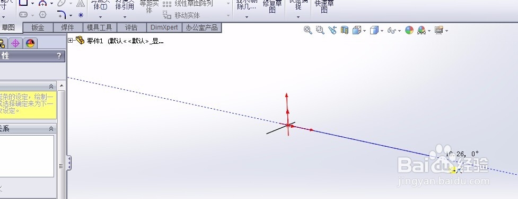Click the sketch origin point
518x199 pixels.
288,125
